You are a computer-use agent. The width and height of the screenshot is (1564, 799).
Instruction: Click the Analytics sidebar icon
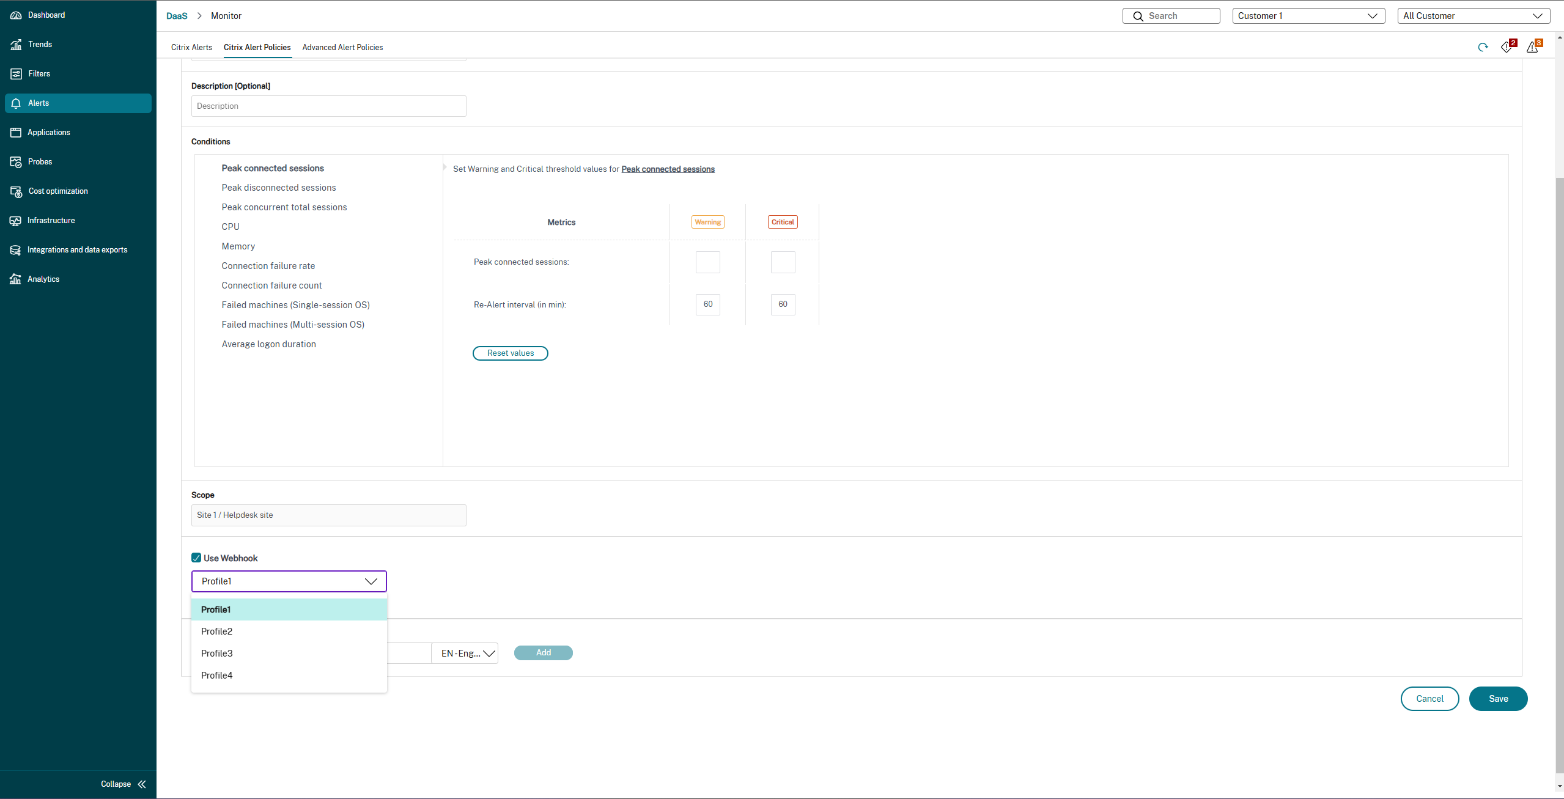16,279
